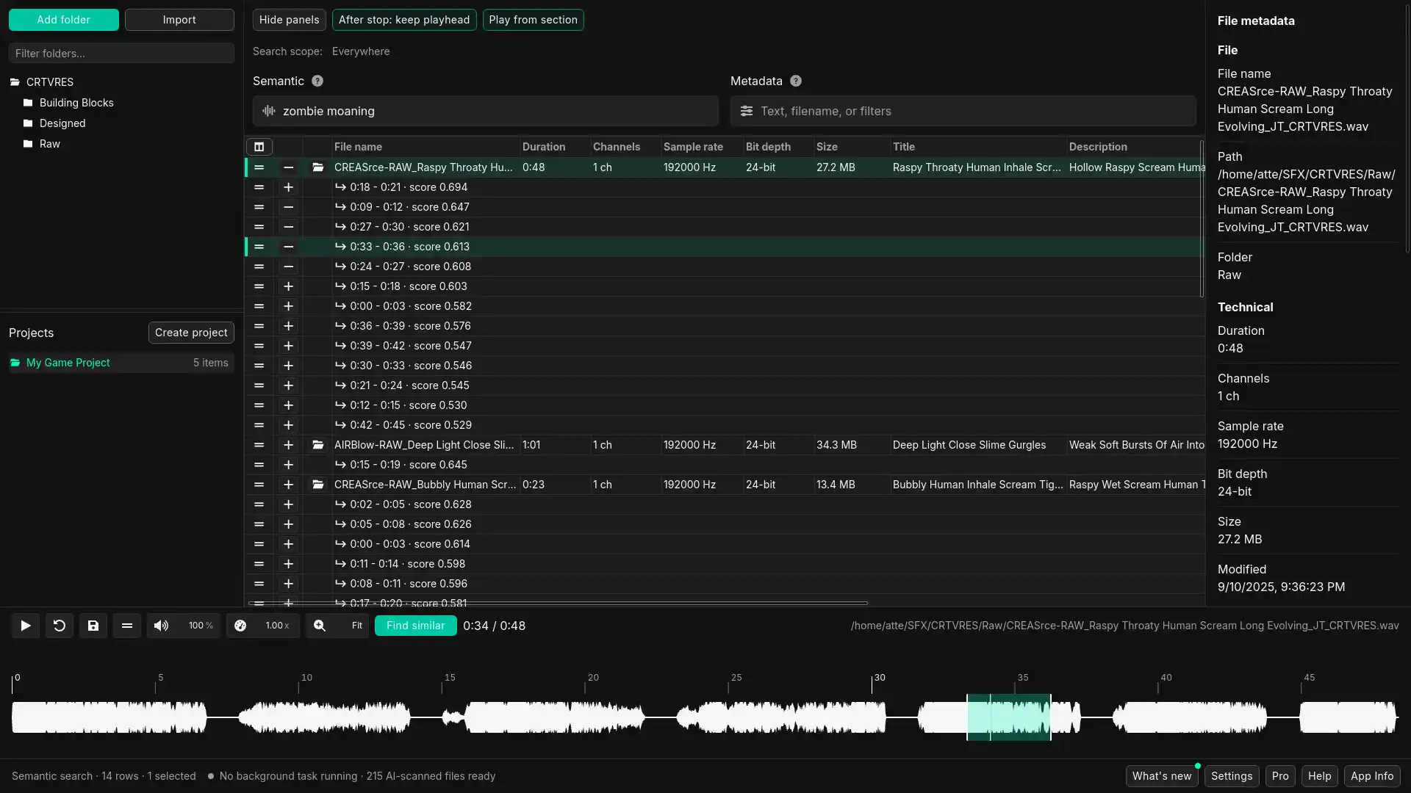The image size is (1411, 793).
Task: Click the Pro button
Action: click(x=1280, y=776)
